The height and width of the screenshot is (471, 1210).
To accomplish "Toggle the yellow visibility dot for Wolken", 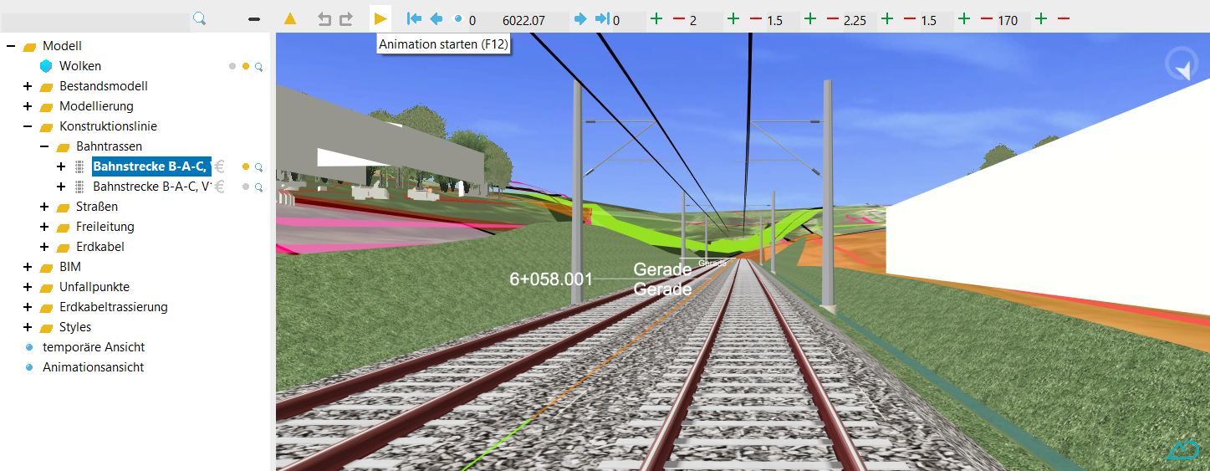I will point(246,66).
